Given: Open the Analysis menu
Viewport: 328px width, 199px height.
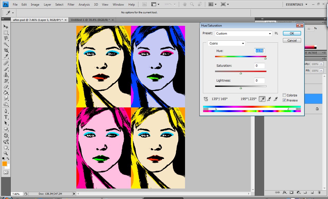Looking at the screenshot, I should 84,5.
